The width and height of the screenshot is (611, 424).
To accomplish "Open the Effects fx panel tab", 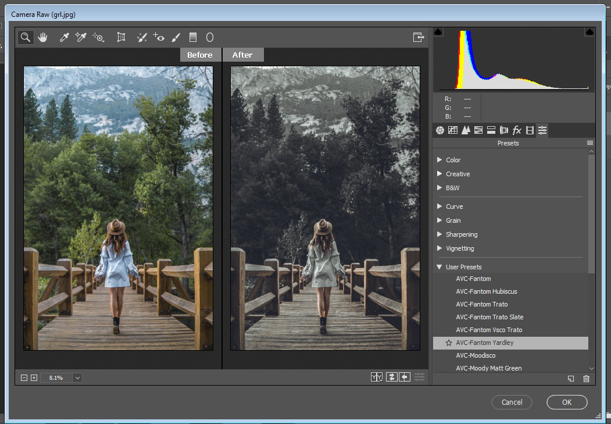I will coord(517,130).
